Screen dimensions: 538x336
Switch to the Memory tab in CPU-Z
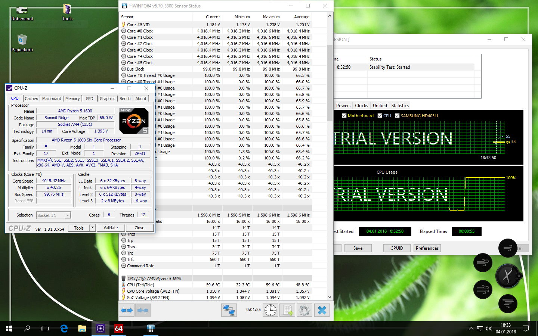72,99
